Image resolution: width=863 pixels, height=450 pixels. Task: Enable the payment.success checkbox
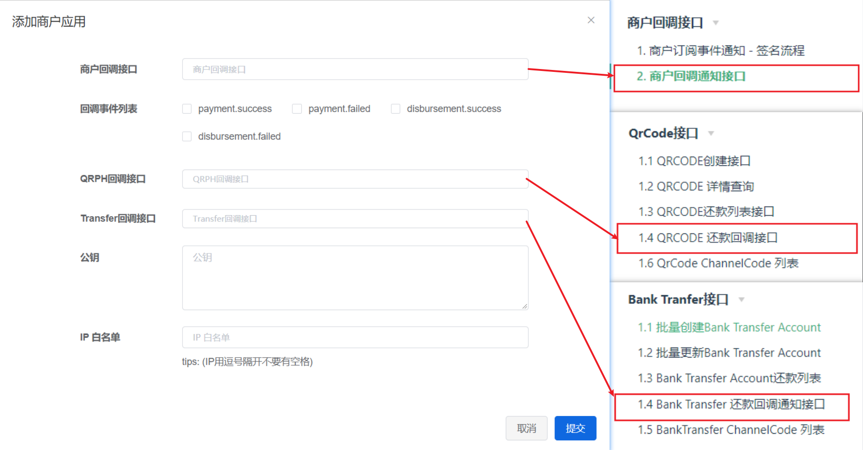pos(187,109)
